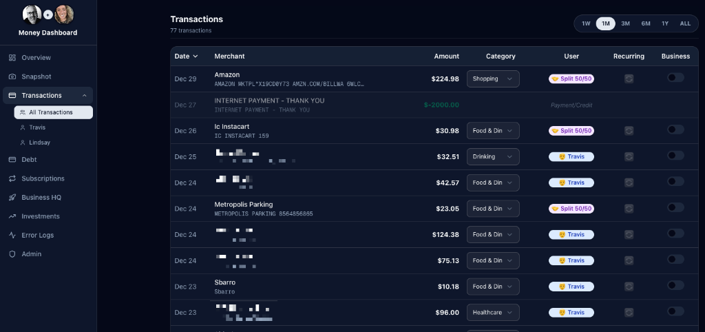Viewport: 705px width, 332px height.
Task: Toggle Business switch for Amazon transaction
Action: tap(675, 77)
